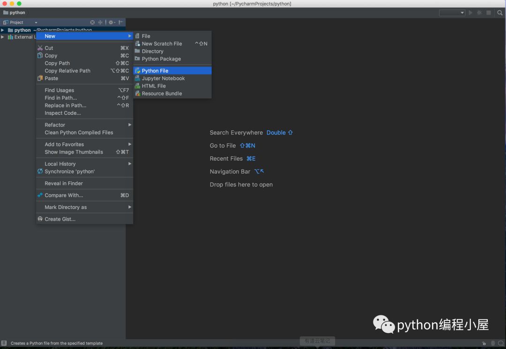This screenshot has height=349, width=506.
Task: Click the File document icon
Action: click(x=137, y=36)
